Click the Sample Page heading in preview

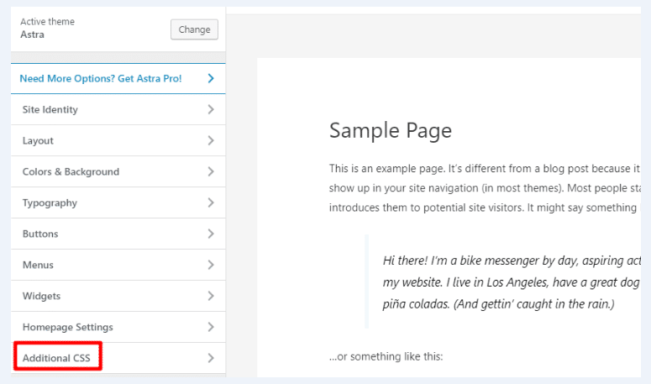390,130
